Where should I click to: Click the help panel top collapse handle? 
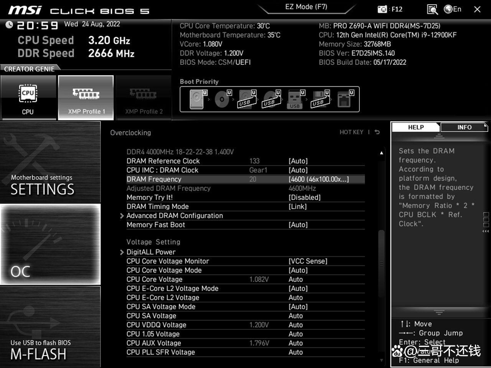(439, 137)
